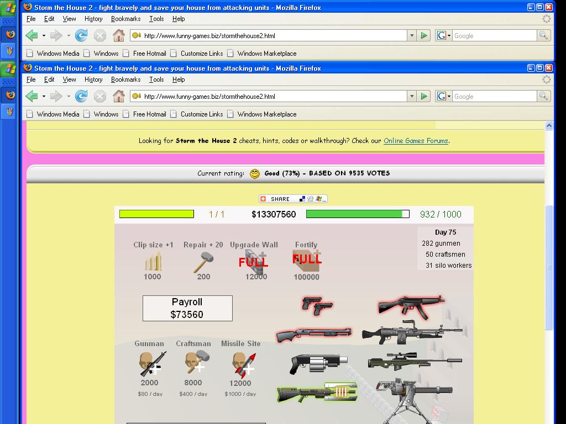Viewport: 566px width, 424px height.
Task: Click Back arrow in back Firefox window
Action: click(32, 35)
